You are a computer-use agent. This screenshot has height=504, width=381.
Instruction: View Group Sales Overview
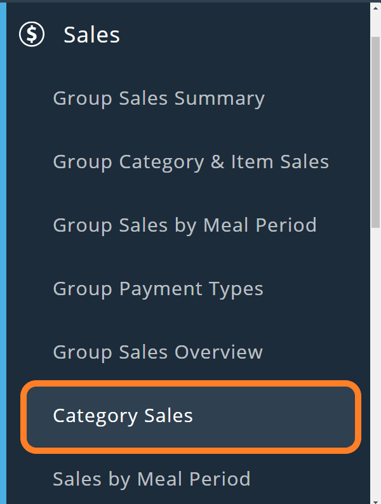tap(157, 352)
